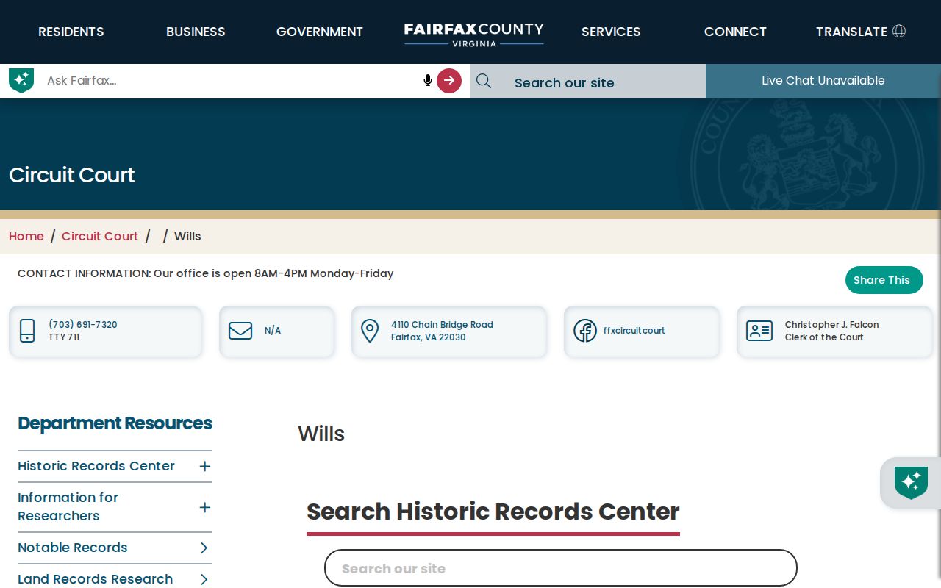Open the Government menu
The image size is (941, 588).
coord(320,32)
